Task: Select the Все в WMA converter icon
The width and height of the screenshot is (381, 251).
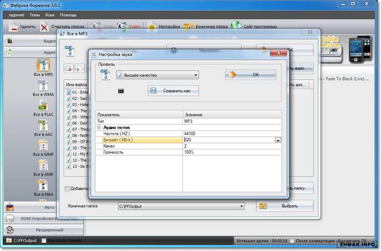Action: 42,87
